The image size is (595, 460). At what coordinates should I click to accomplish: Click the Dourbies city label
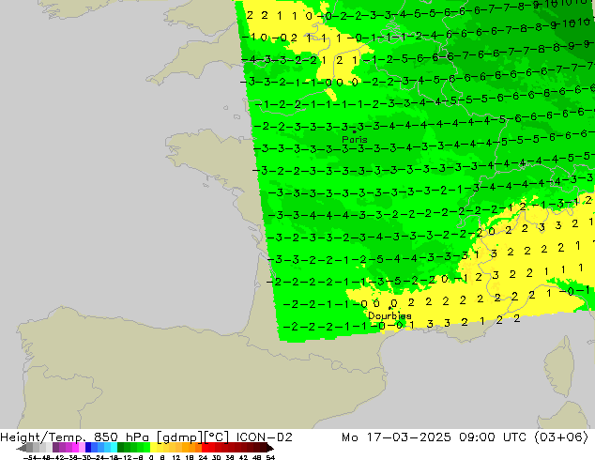click(389, 315)
